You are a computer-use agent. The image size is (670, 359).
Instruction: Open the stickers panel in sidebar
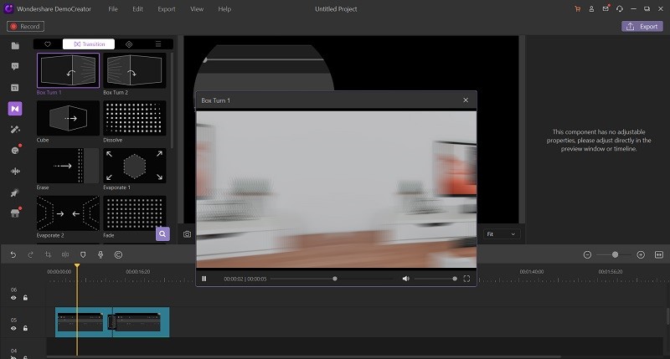15,151
